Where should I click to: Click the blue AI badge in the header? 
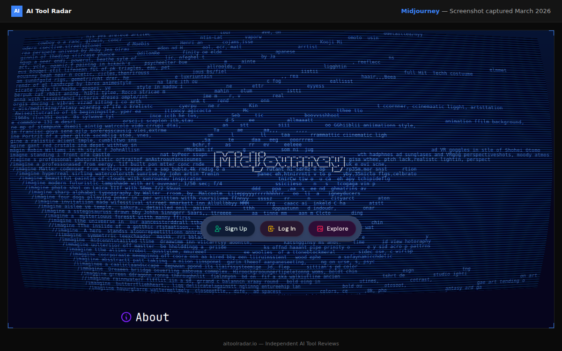coord(17,10)
